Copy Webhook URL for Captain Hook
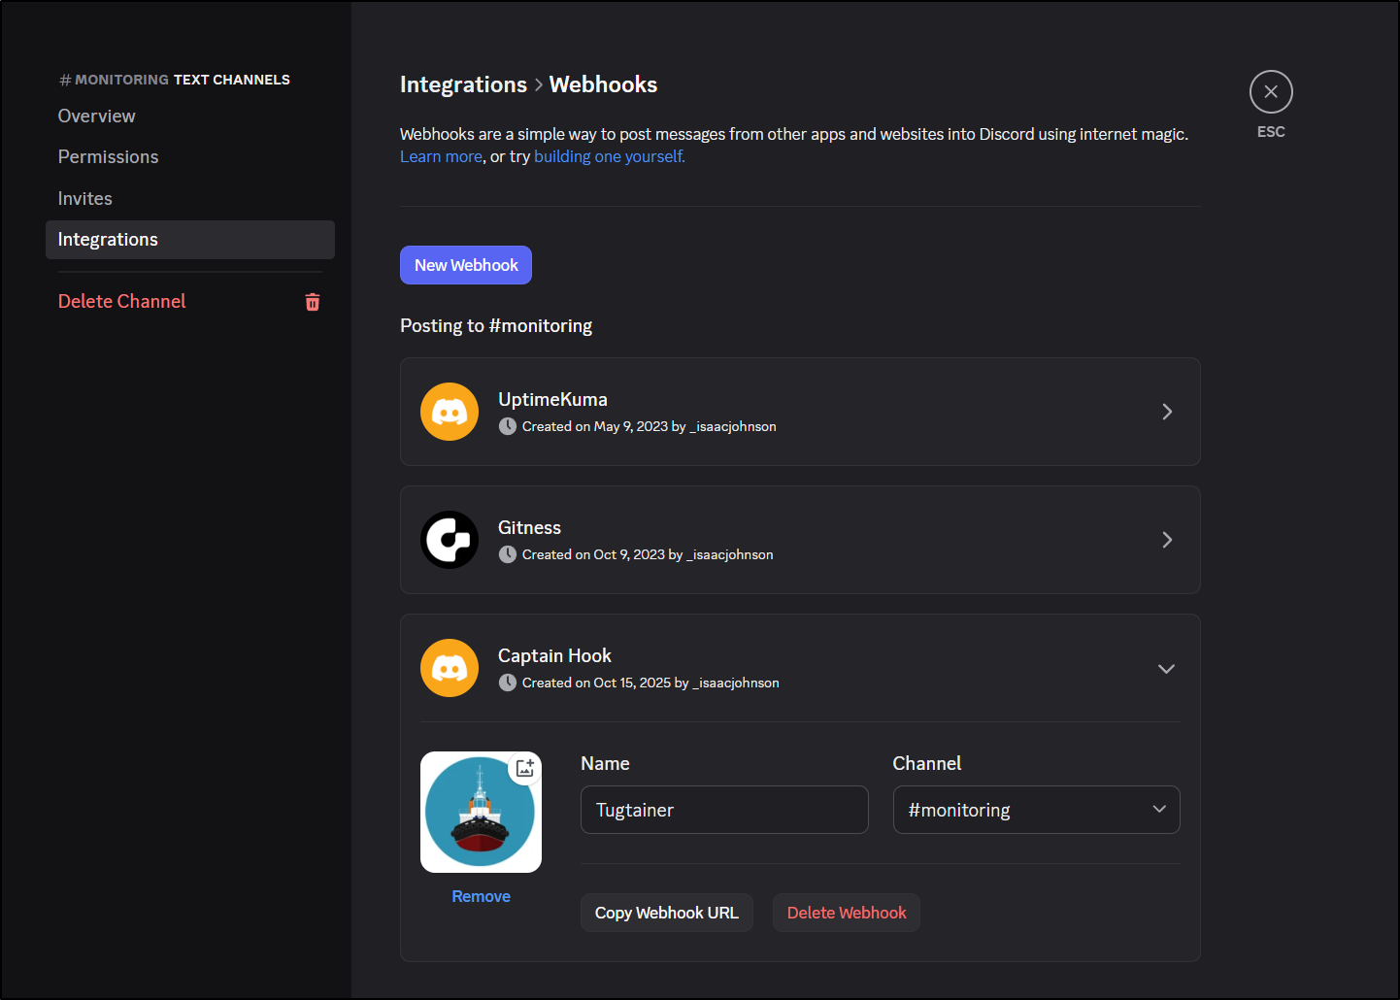Viewport: 1400px width, 1000px height. click(666, 913)
